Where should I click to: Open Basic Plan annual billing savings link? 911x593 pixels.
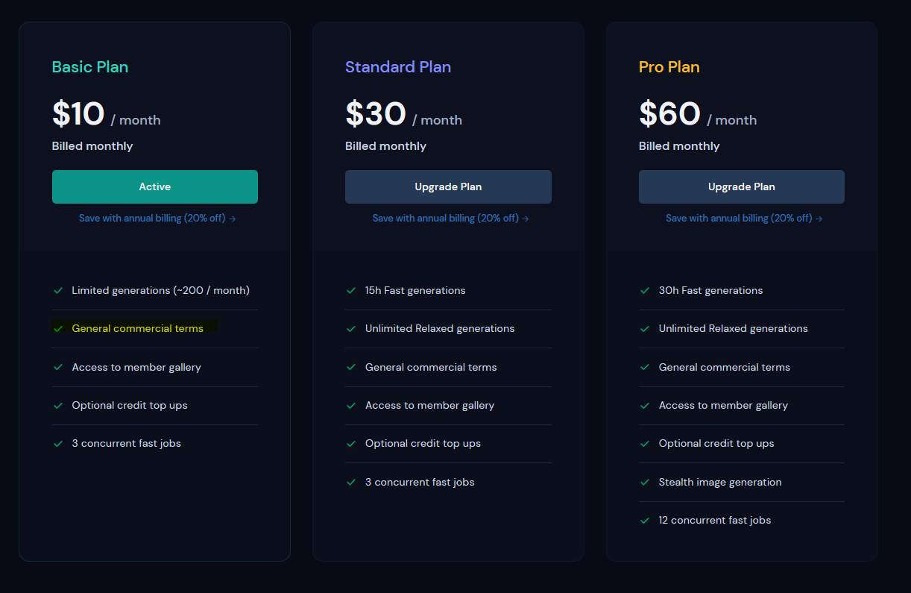(157, 219)
